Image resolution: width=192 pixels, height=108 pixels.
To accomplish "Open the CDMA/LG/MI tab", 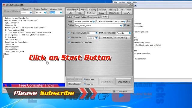I will 114,13.
